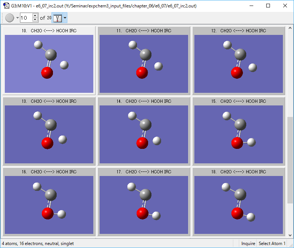Click the title '11. CH2O <---> HCOH IRC'
Image resolution: width=294 pixels, height=248 pixels.
click(x=144, y=31)
